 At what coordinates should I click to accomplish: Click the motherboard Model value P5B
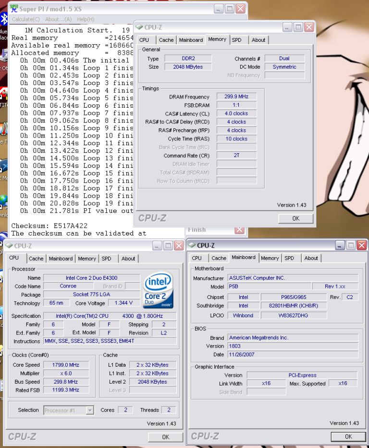(269, 286)
